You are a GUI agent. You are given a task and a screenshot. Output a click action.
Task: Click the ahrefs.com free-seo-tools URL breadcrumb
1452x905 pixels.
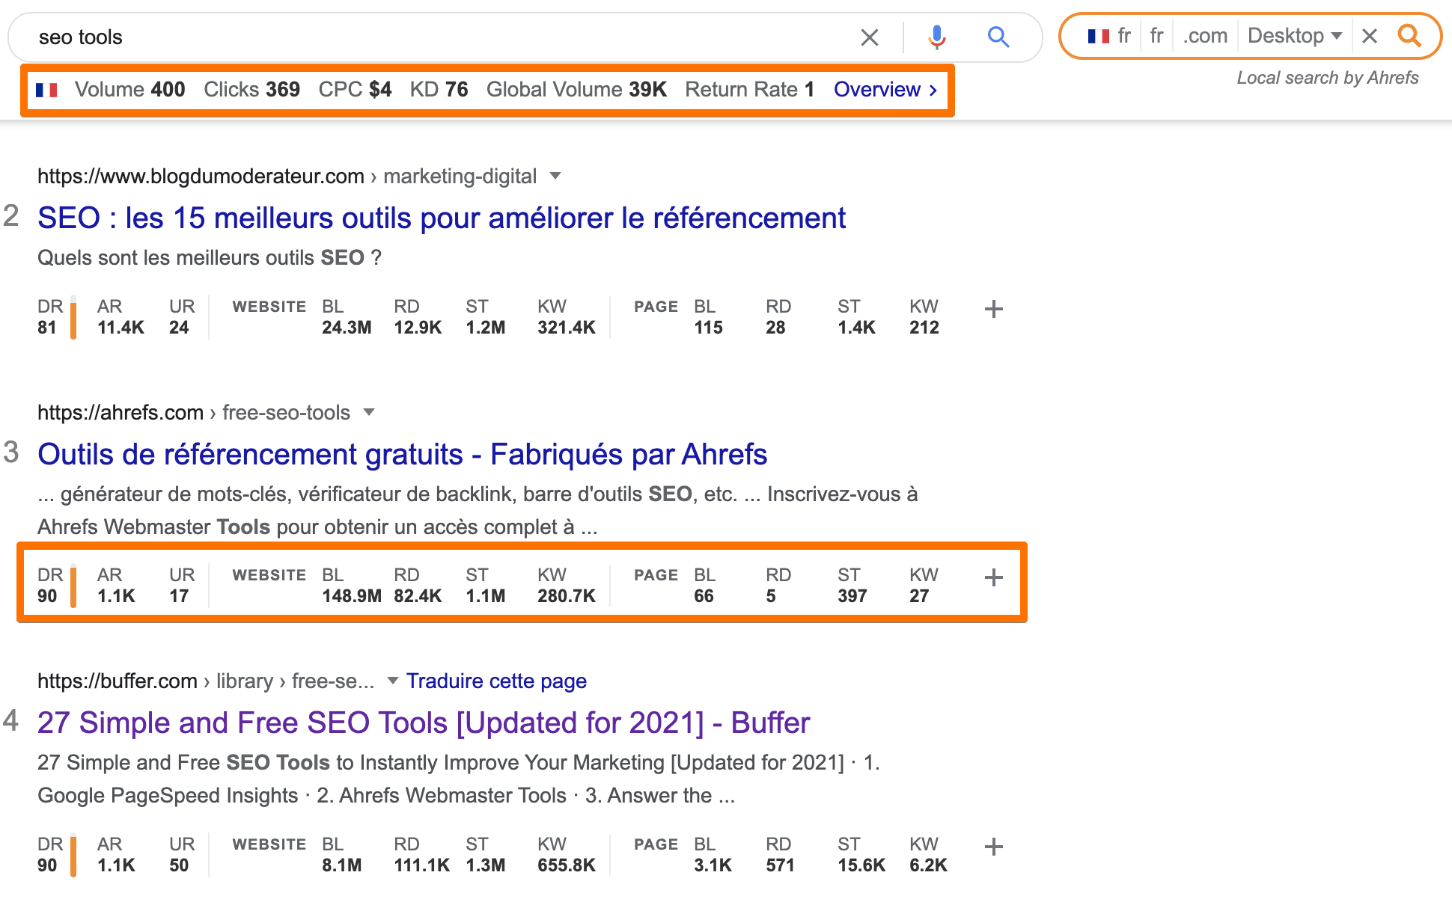(194, 413)
